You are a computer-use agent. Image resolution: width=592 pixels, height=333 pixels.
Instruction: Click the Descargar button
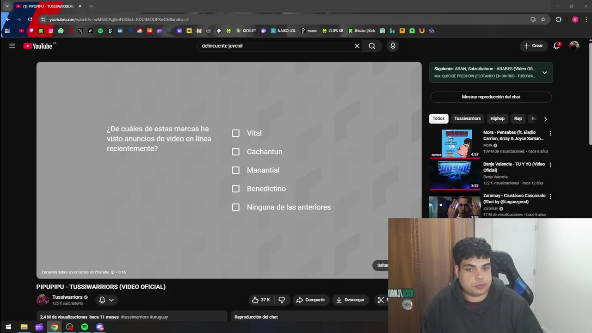[x=350, y=300]
